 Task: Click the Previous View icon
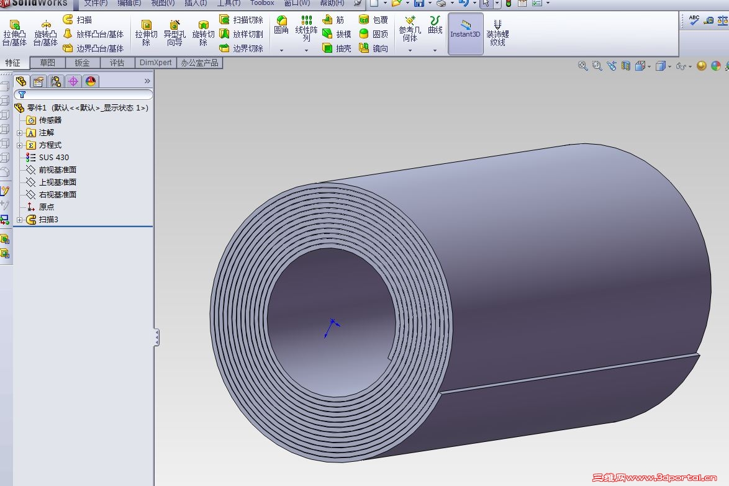(x=612, y=66)
